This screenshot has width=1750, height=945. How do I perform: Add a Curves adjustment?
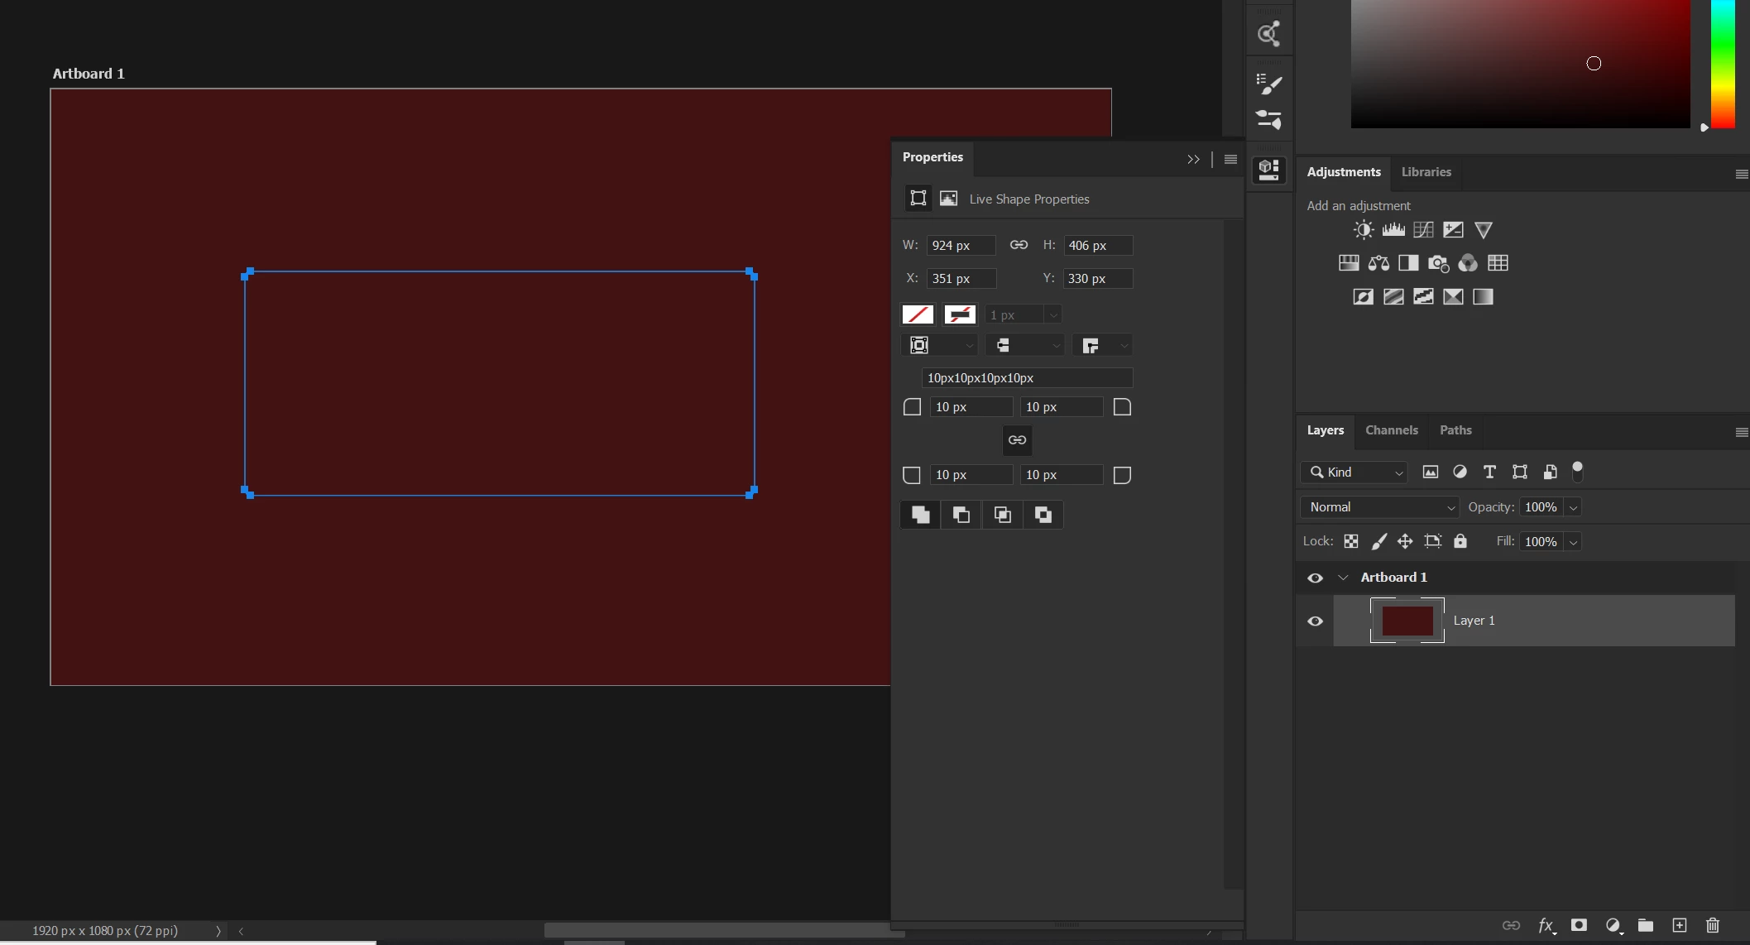1423,230
